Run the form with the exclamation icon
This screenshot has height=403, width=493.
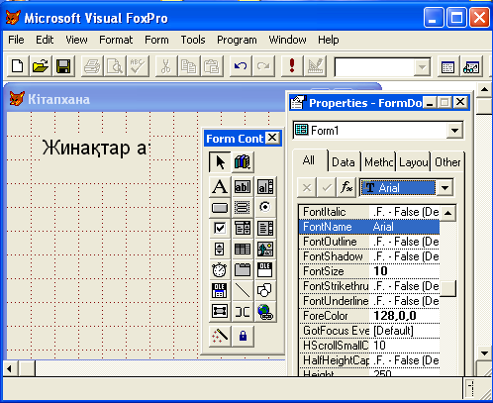pos(292,66)
